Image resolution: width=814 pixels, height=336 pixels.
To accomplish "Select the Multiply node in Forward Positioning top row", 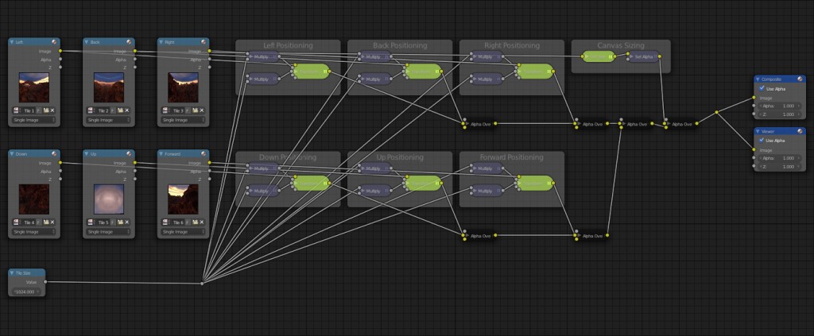I will click(488, 168).
